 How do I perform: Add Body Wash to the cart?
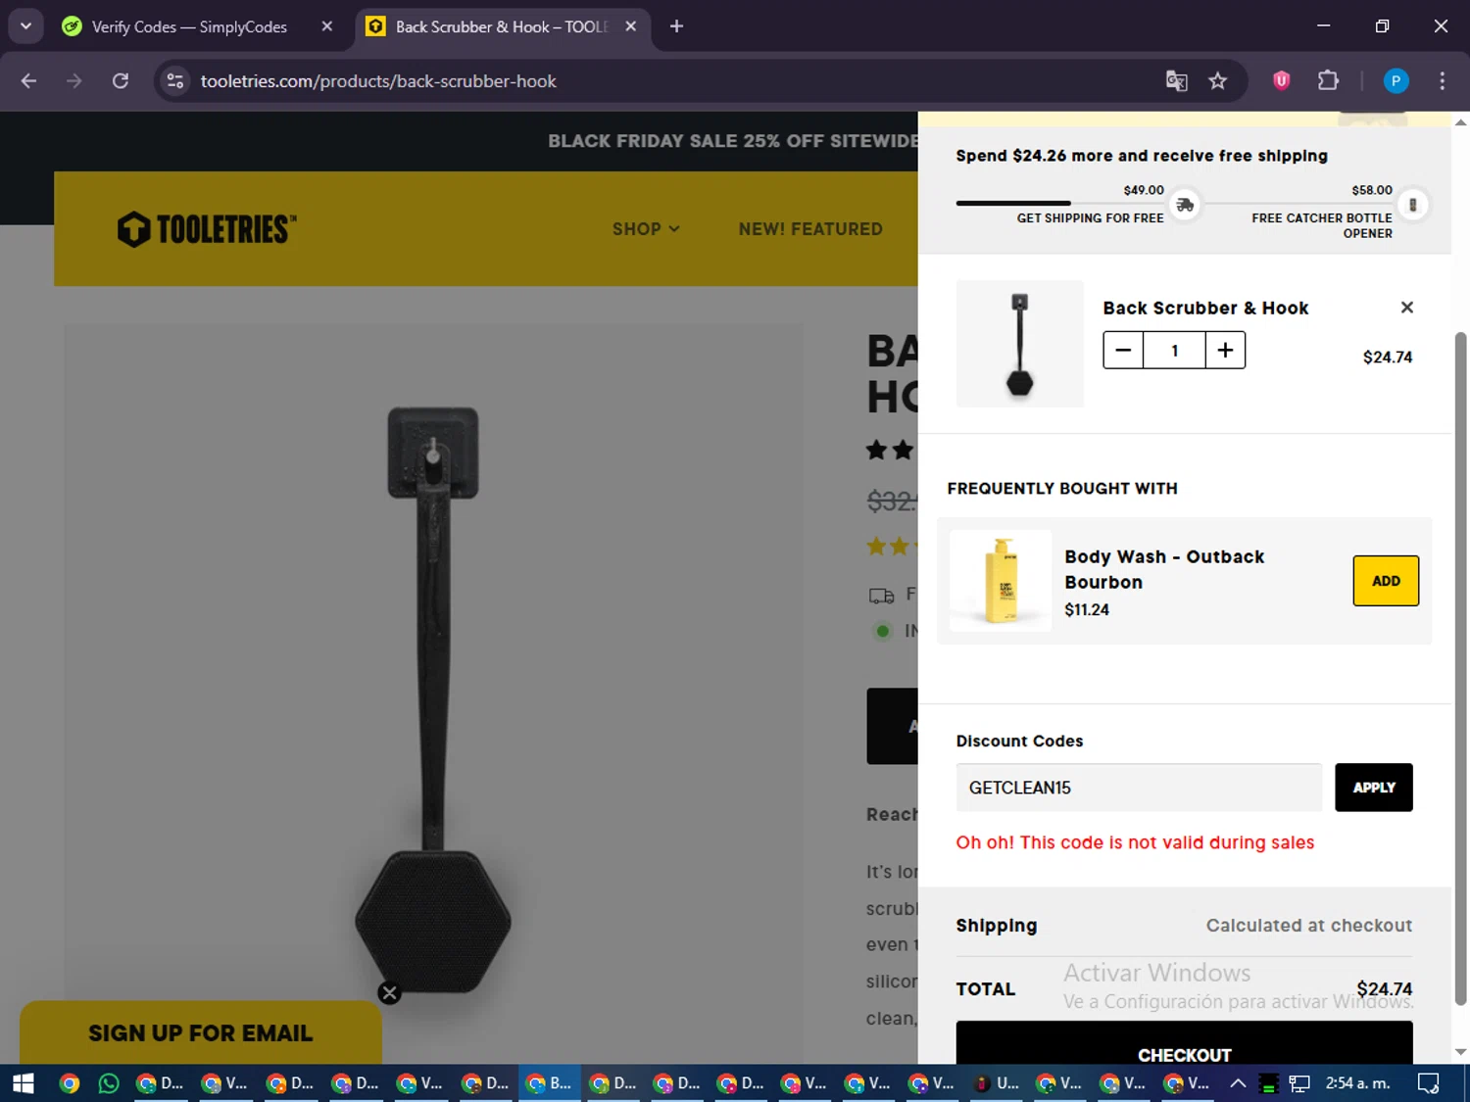1386,581
